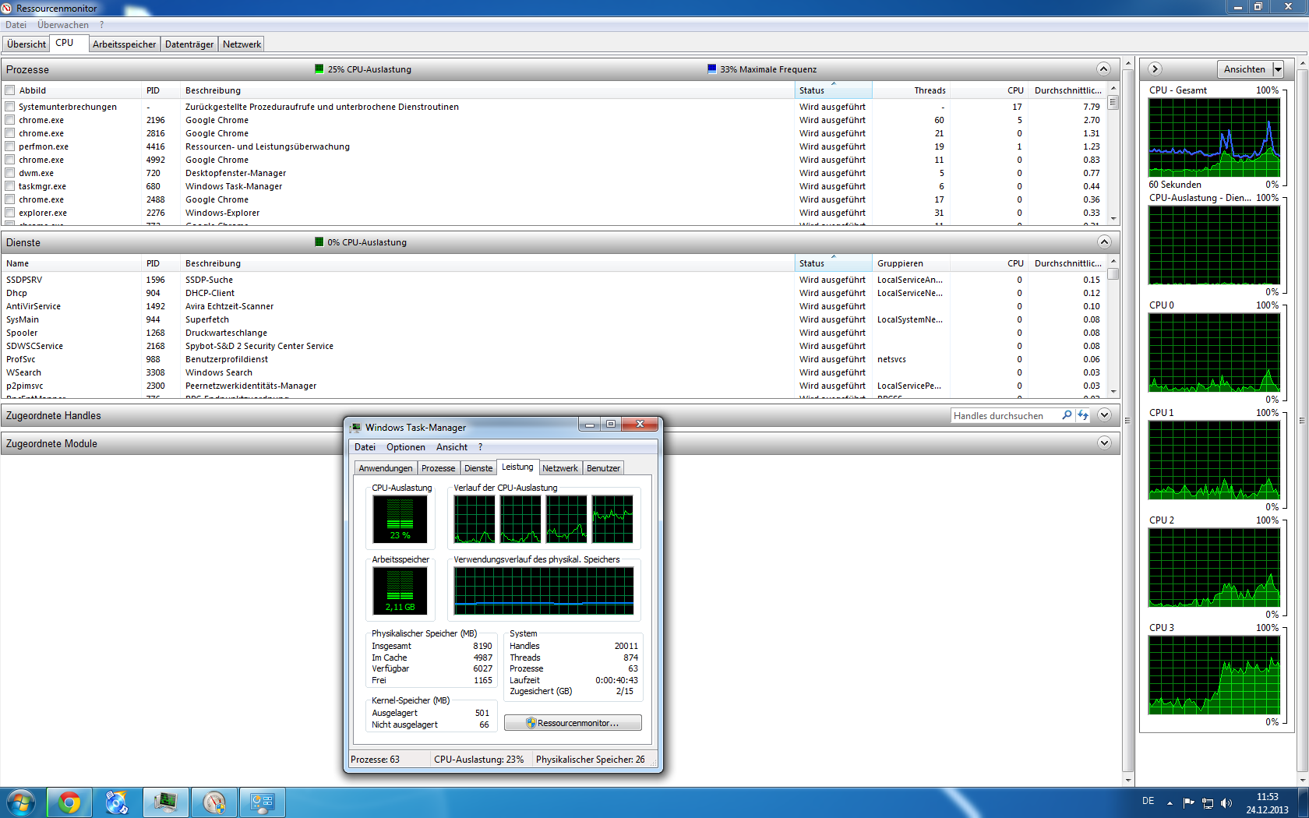Select the Systemunterbrechungen process row name

[x=68, y=107]
